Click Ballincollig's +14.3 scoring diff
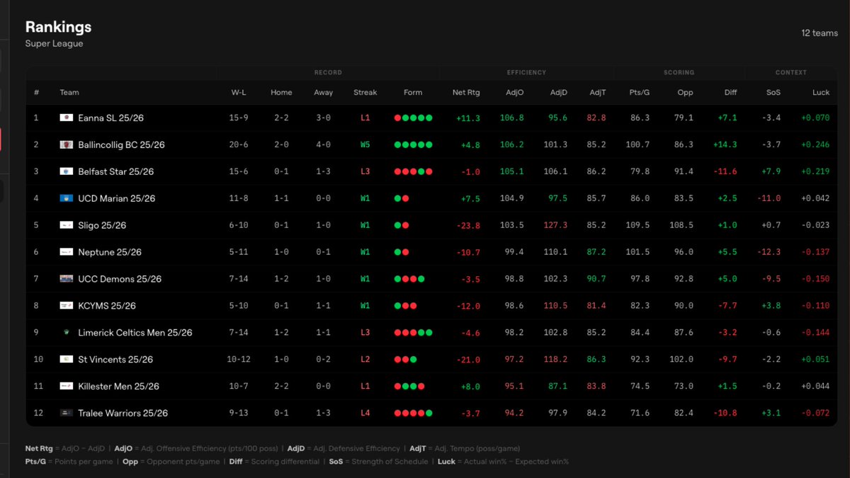 point(725,145)
